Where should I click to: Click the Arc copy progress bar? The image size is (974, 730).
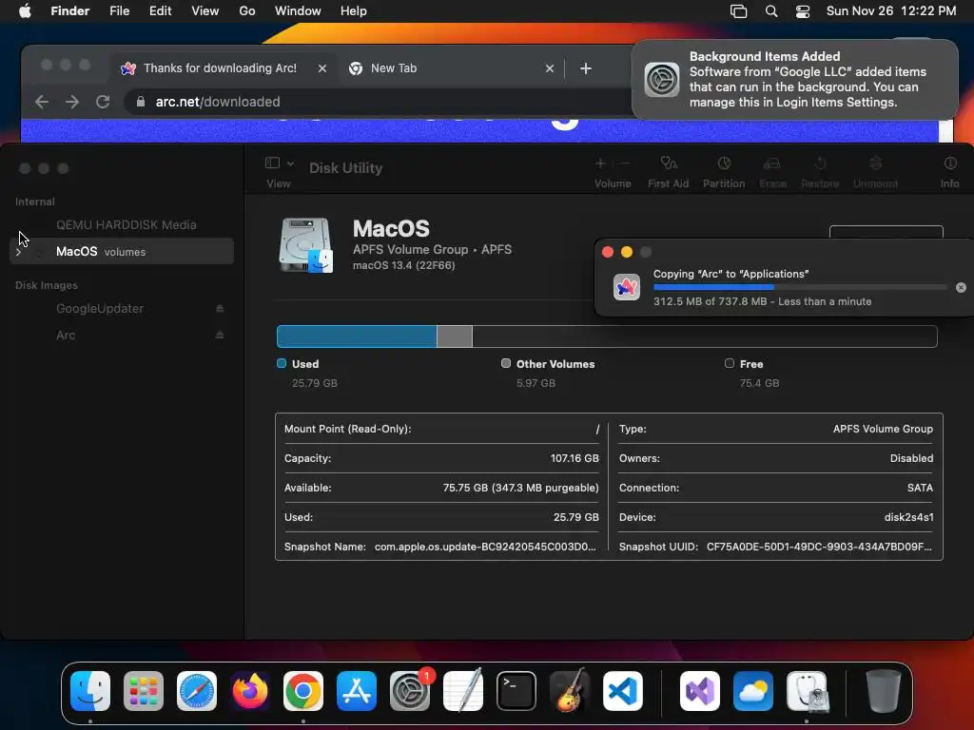click(x=800, y=287)
